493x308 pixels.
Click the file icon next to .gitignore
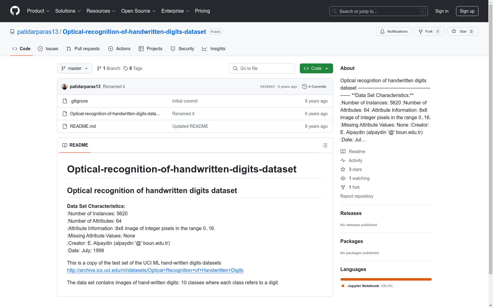click(65, 101)
